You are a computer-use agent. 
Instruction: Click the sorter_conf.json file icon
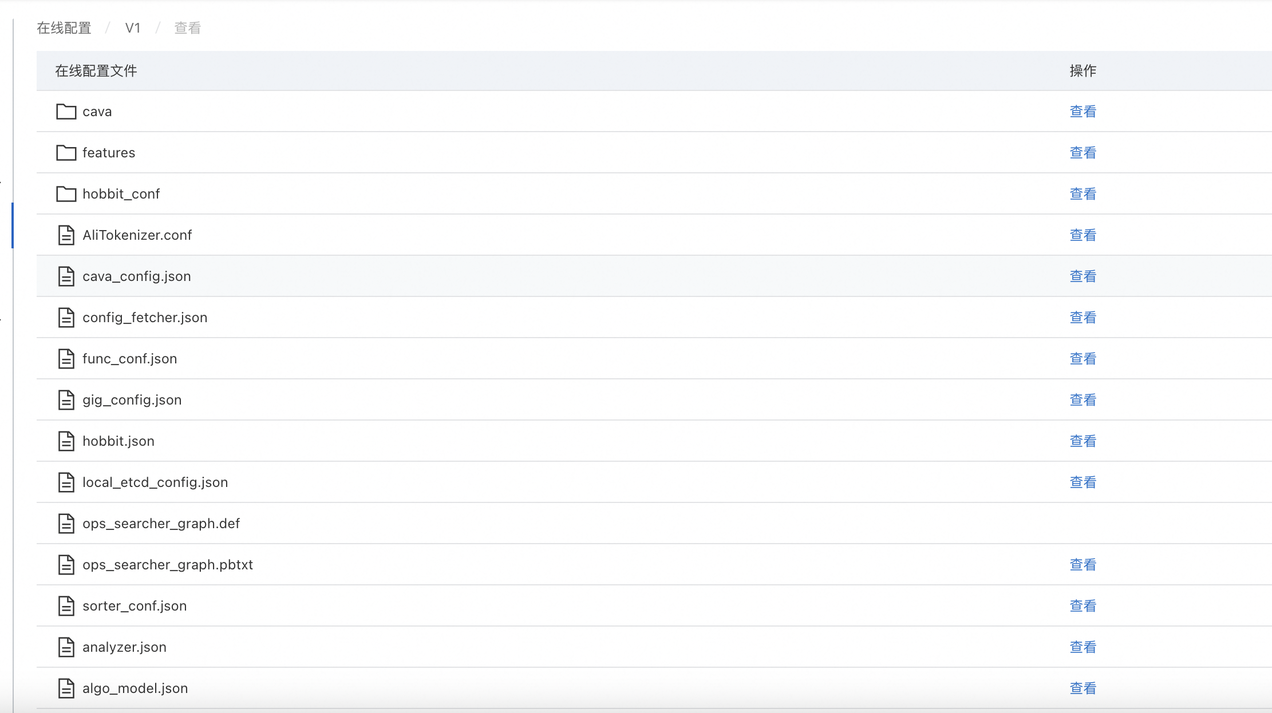pyautogui.click(x=66, y=606)
